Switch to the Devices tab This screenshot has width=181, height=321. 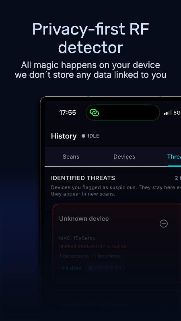pyautogui.click(x=124, y=156)
